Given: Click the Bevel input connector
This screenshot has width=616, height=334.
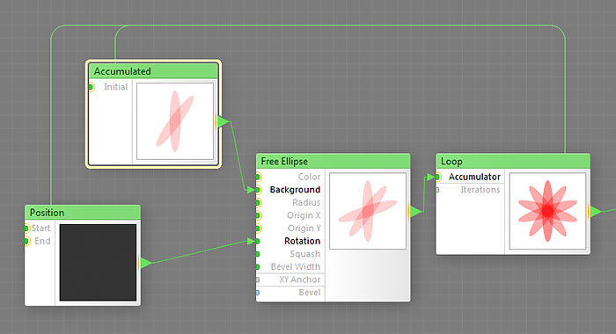Looking at the screenshot, I should [258, 293].
